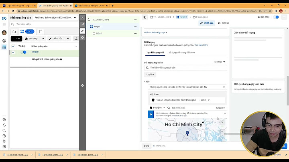Click the info circle icon in edit strip
This screenshot has width=289, height=162.
82,85
